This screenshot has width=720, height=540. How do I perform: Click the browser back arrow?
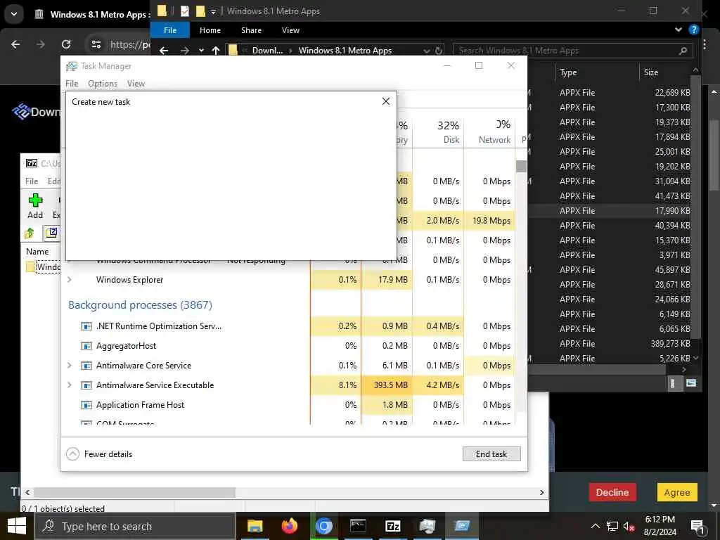click(x=15, y=44)
